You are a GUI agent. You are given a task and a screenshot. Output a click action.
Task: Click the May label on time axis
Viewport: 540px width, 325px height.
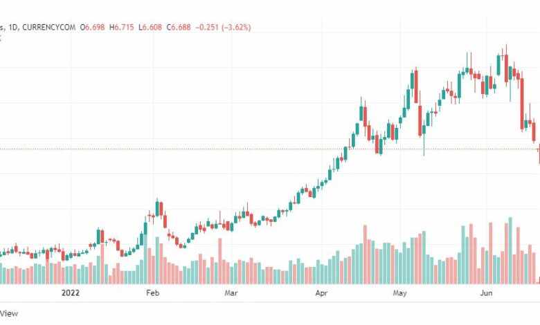[400, 293]
